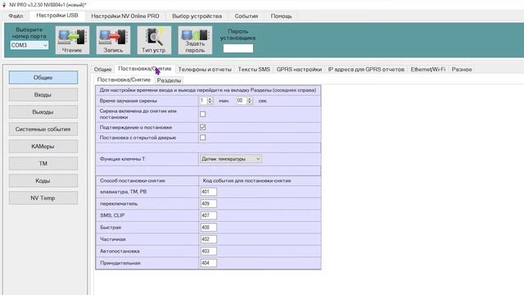This screenshot has height=295, width=524.
Task: Open the Файл menu
Action: [16, 16]
